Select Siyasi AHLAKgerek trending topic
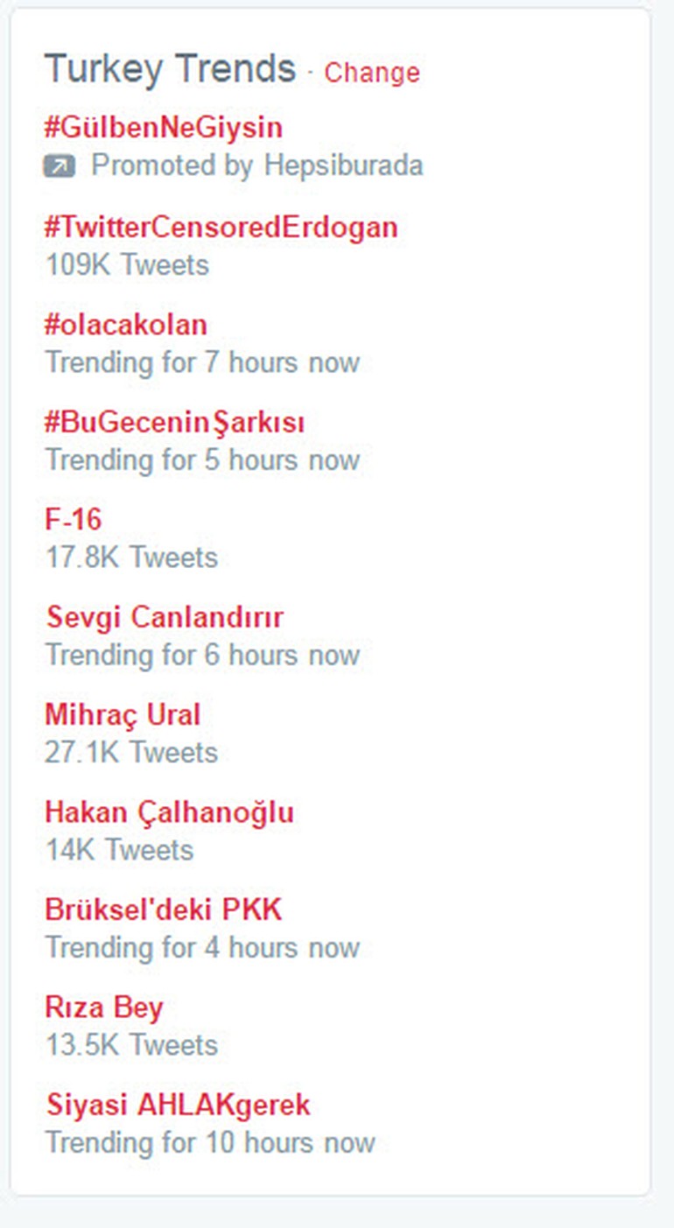This screenshot has height=1228, width=674. tap(177, 1105)
